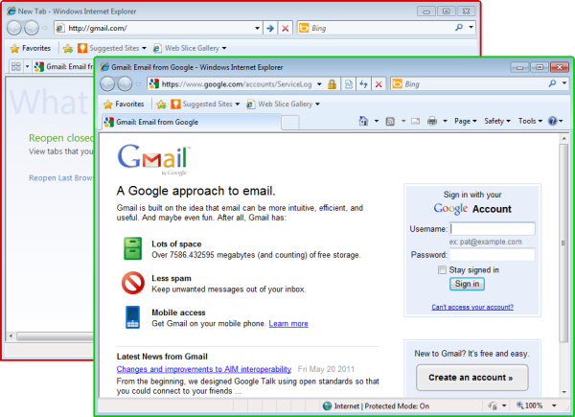The image size is (575, 417).
Task: Open search provider dropdown in front window
Action: [564, 83]
